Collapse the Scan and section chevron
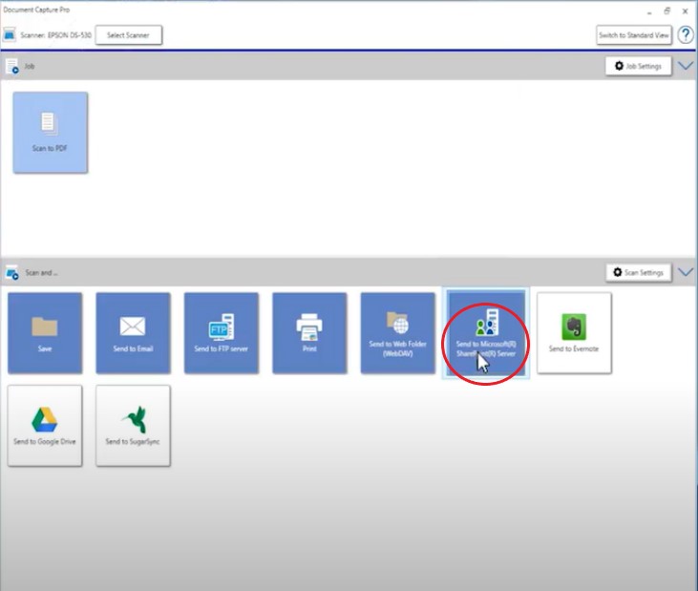This screenshot has height=591, width=698. tap(685, 272)
